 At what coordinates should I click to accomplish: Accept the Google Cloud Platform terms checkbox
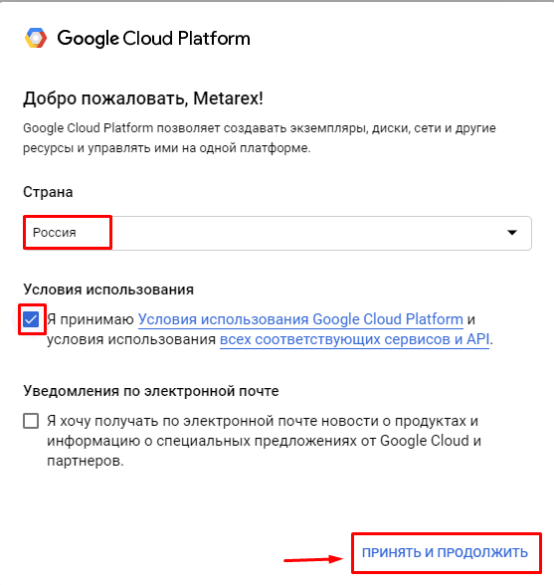click(x=31, y=319)
